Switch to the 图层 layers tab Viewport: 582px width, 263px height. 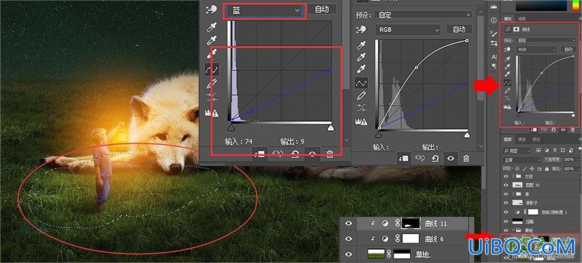tap(507, 139)
